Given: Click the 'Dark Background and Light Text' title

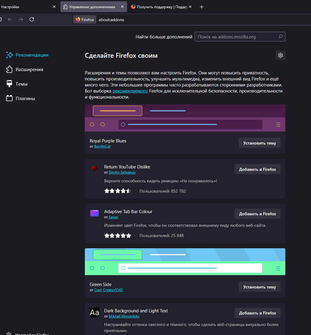Looking at the screenshot, I should (136, 311).
